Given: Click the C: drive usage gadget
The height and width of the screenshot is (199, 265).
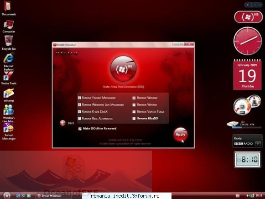Looking at the screenshot, I should 244,125.
